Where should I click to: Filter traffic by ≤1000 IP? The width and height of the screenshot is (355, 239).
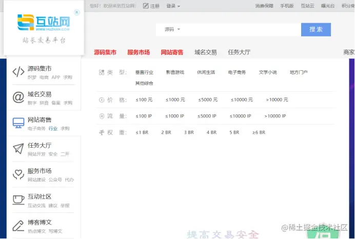[174, 116]
